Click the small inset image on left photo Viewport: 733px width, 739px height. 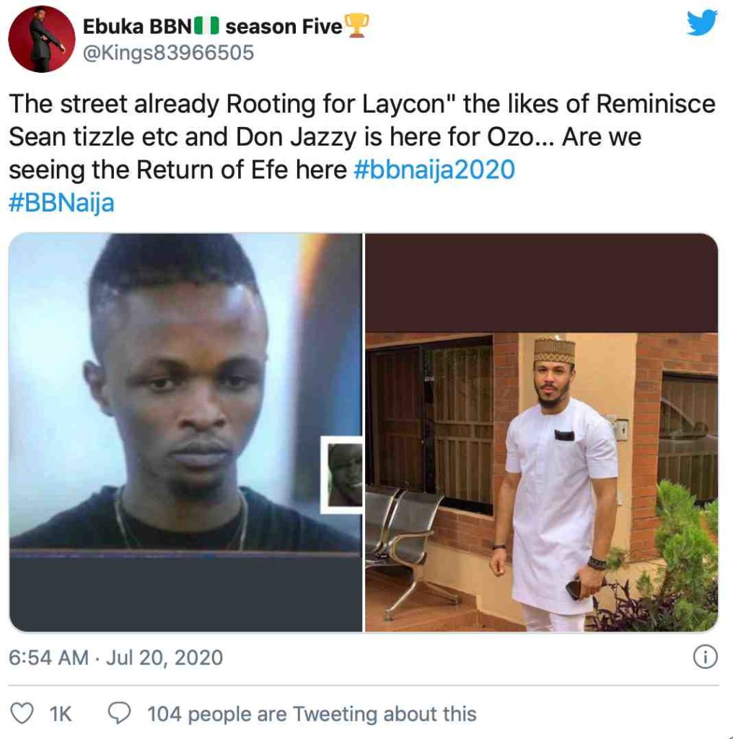341,474
